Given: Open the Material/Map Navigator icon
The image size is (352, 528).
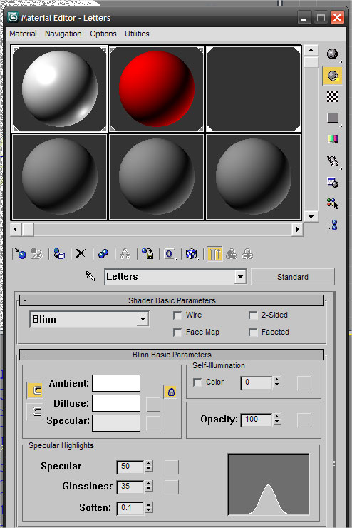Looking at the screenshot, I should [x=332, y=225].
